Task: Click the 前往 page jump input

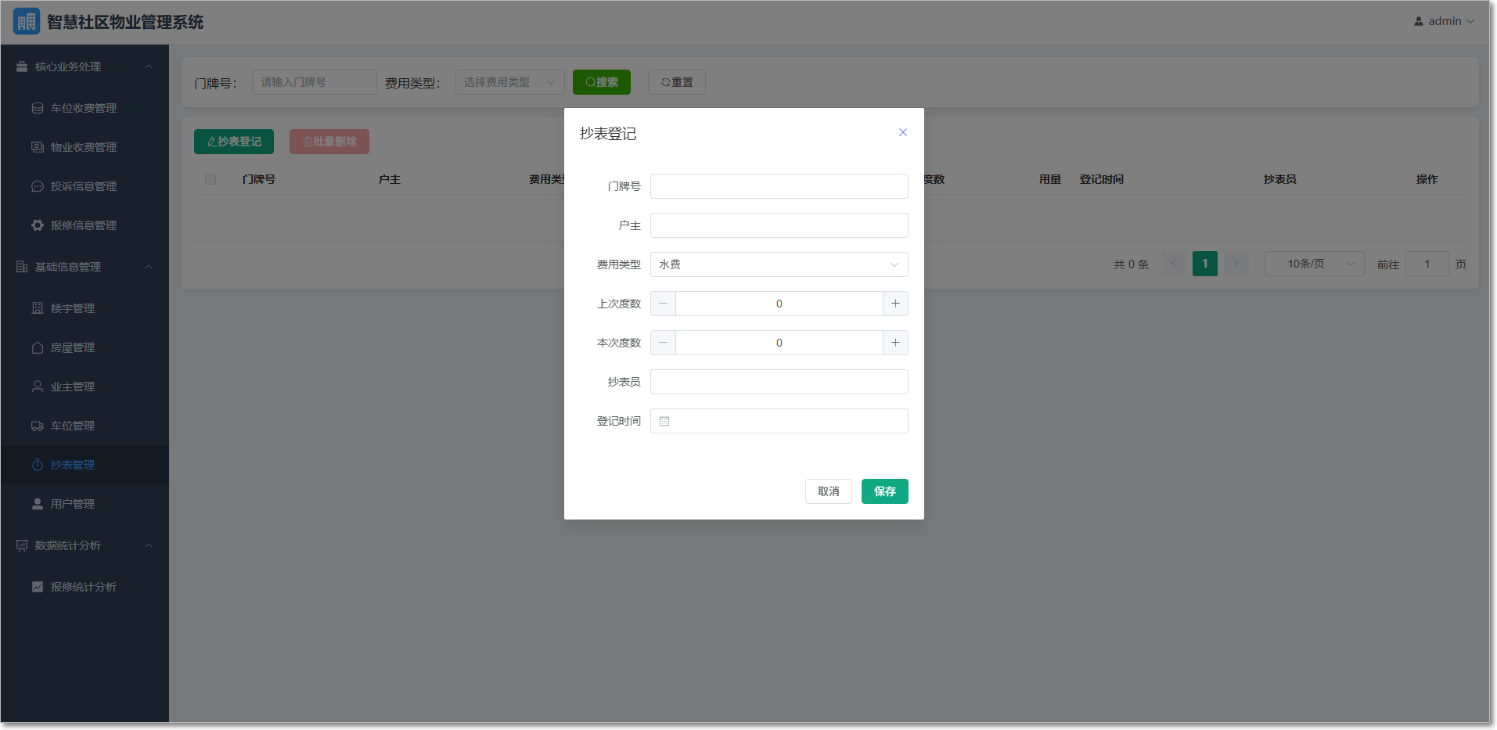Action: 1427,264
